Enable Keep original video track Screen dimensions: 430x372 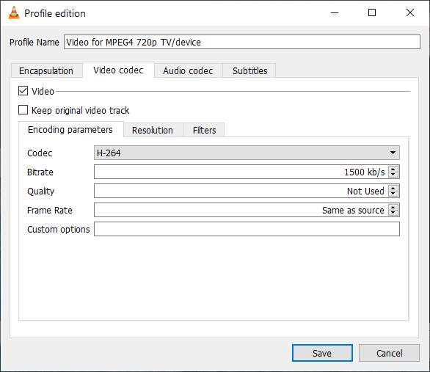(23, 110)
